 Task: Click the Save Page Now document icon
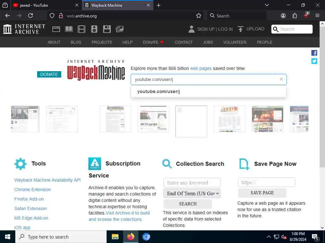[x=244, y=164]
